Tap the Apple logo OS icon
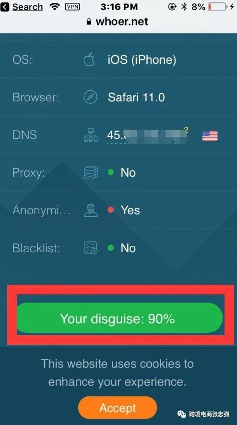This screenshot has height=425, width=237. 89,60
